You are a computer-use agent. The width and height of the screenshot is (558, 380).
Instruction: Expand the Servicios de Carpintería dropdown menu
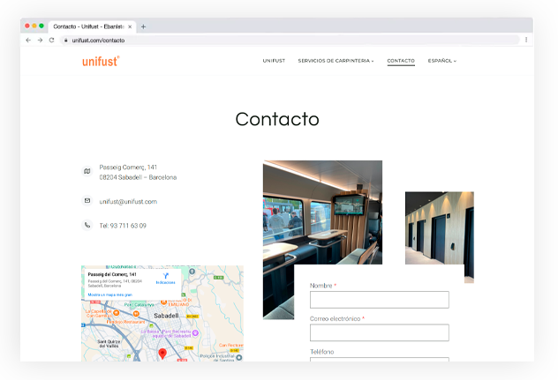(x=336, y=61)
